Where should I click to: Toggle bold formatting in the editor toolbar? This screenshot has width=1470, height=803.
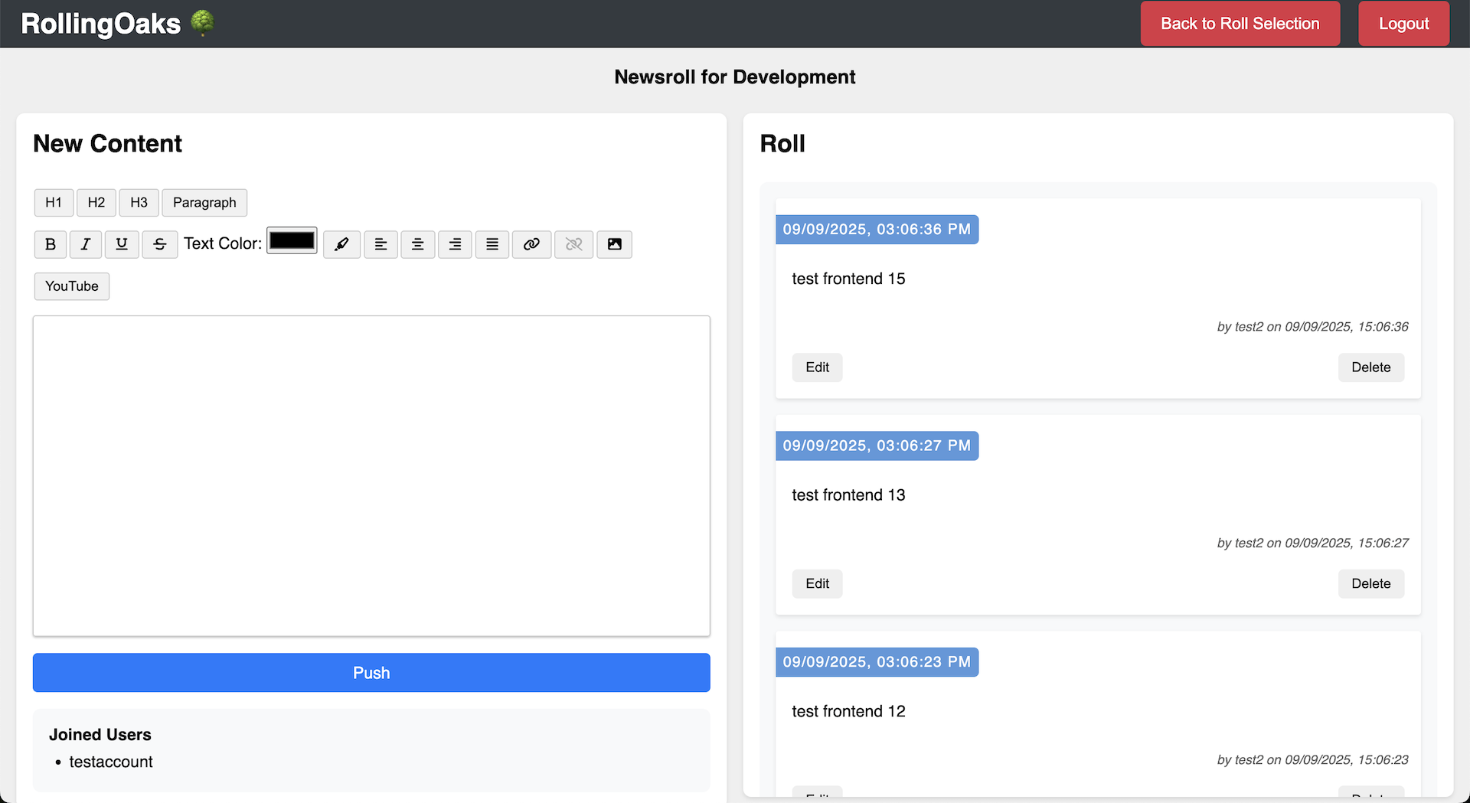[51, 244]
